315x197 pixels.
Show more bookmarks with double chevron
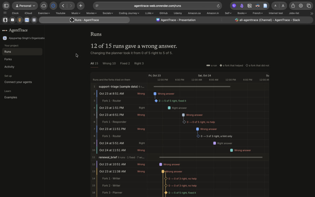(311, 13)
